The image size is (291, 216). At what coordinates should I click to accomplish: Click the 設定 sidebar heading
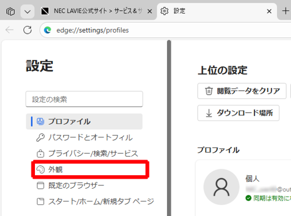[40, 66]
